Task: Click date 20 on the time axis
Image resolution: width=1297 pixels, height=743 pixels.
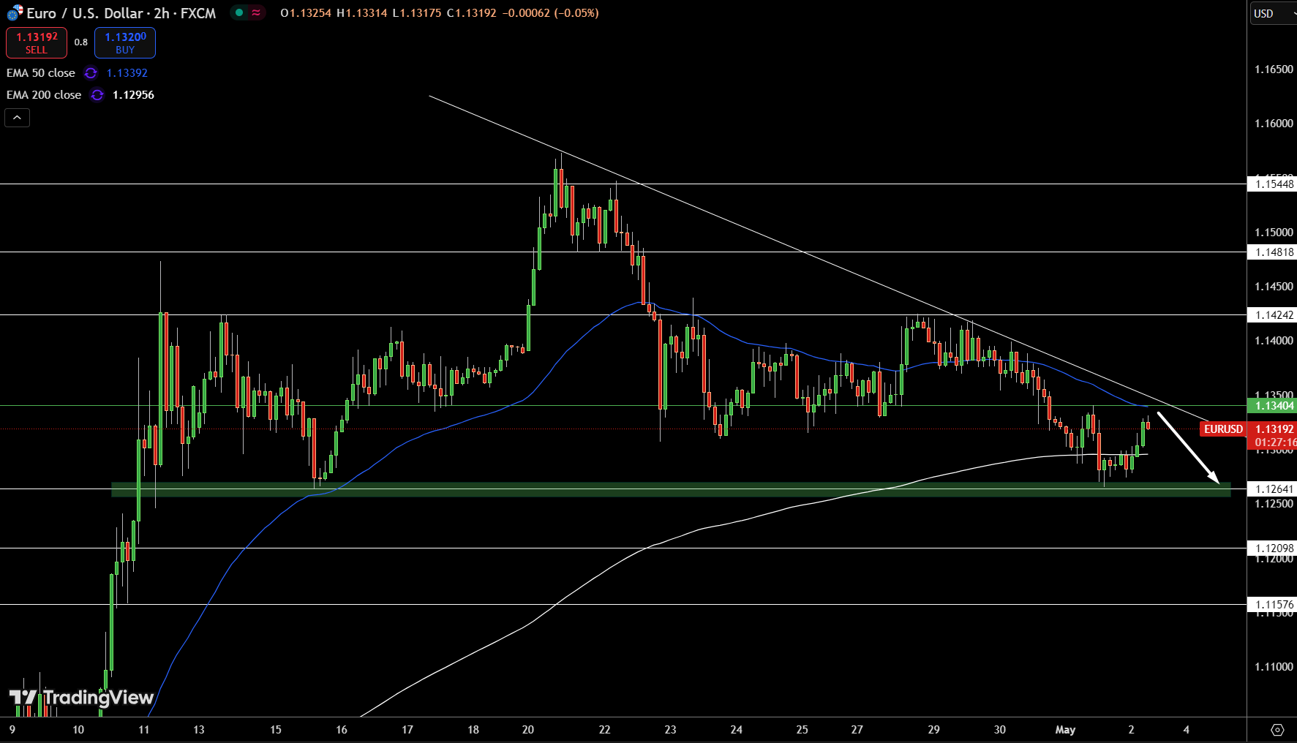Action: 528,730
